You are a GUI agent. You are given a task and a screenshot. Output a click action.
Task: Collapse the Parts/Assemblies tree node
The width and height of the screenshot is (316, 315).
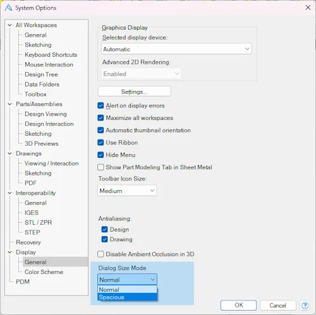pos(9,104)
